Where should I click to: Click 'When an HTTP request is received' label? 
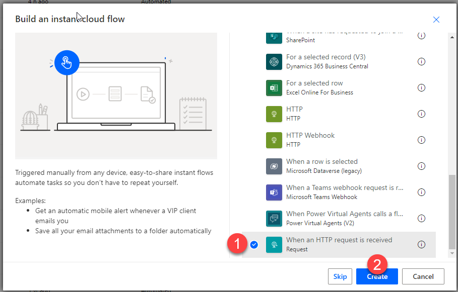pyautogui.click(x=339, y=240)
